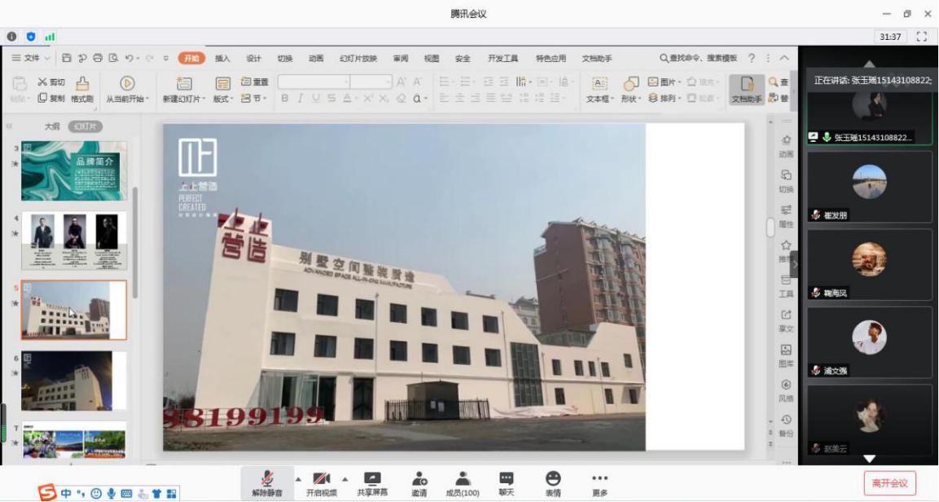
Task: Switch to the 插入 ribbon tab
Action: pyautogui.click(x=222, y=58)
